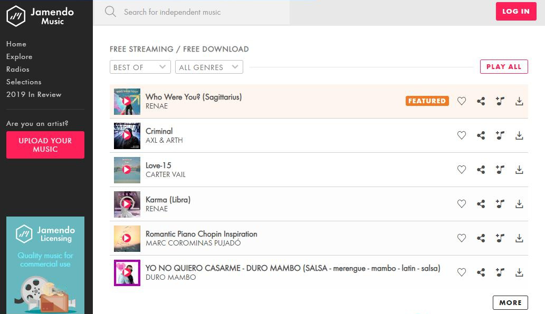545x314 pixels.
Task: Add Romantic Piano Chopin Inspiration to playlist
Action: pyautogui.click(x=500, y=238)
